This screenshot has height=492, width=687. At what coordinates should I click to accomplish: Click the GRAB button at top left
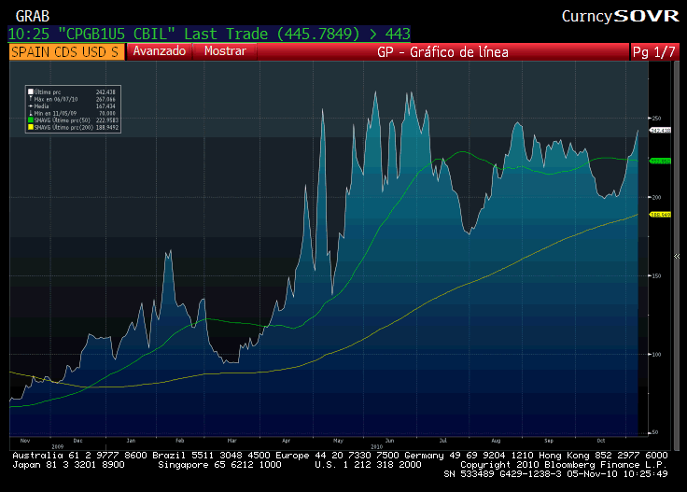[x=33, y=17]
